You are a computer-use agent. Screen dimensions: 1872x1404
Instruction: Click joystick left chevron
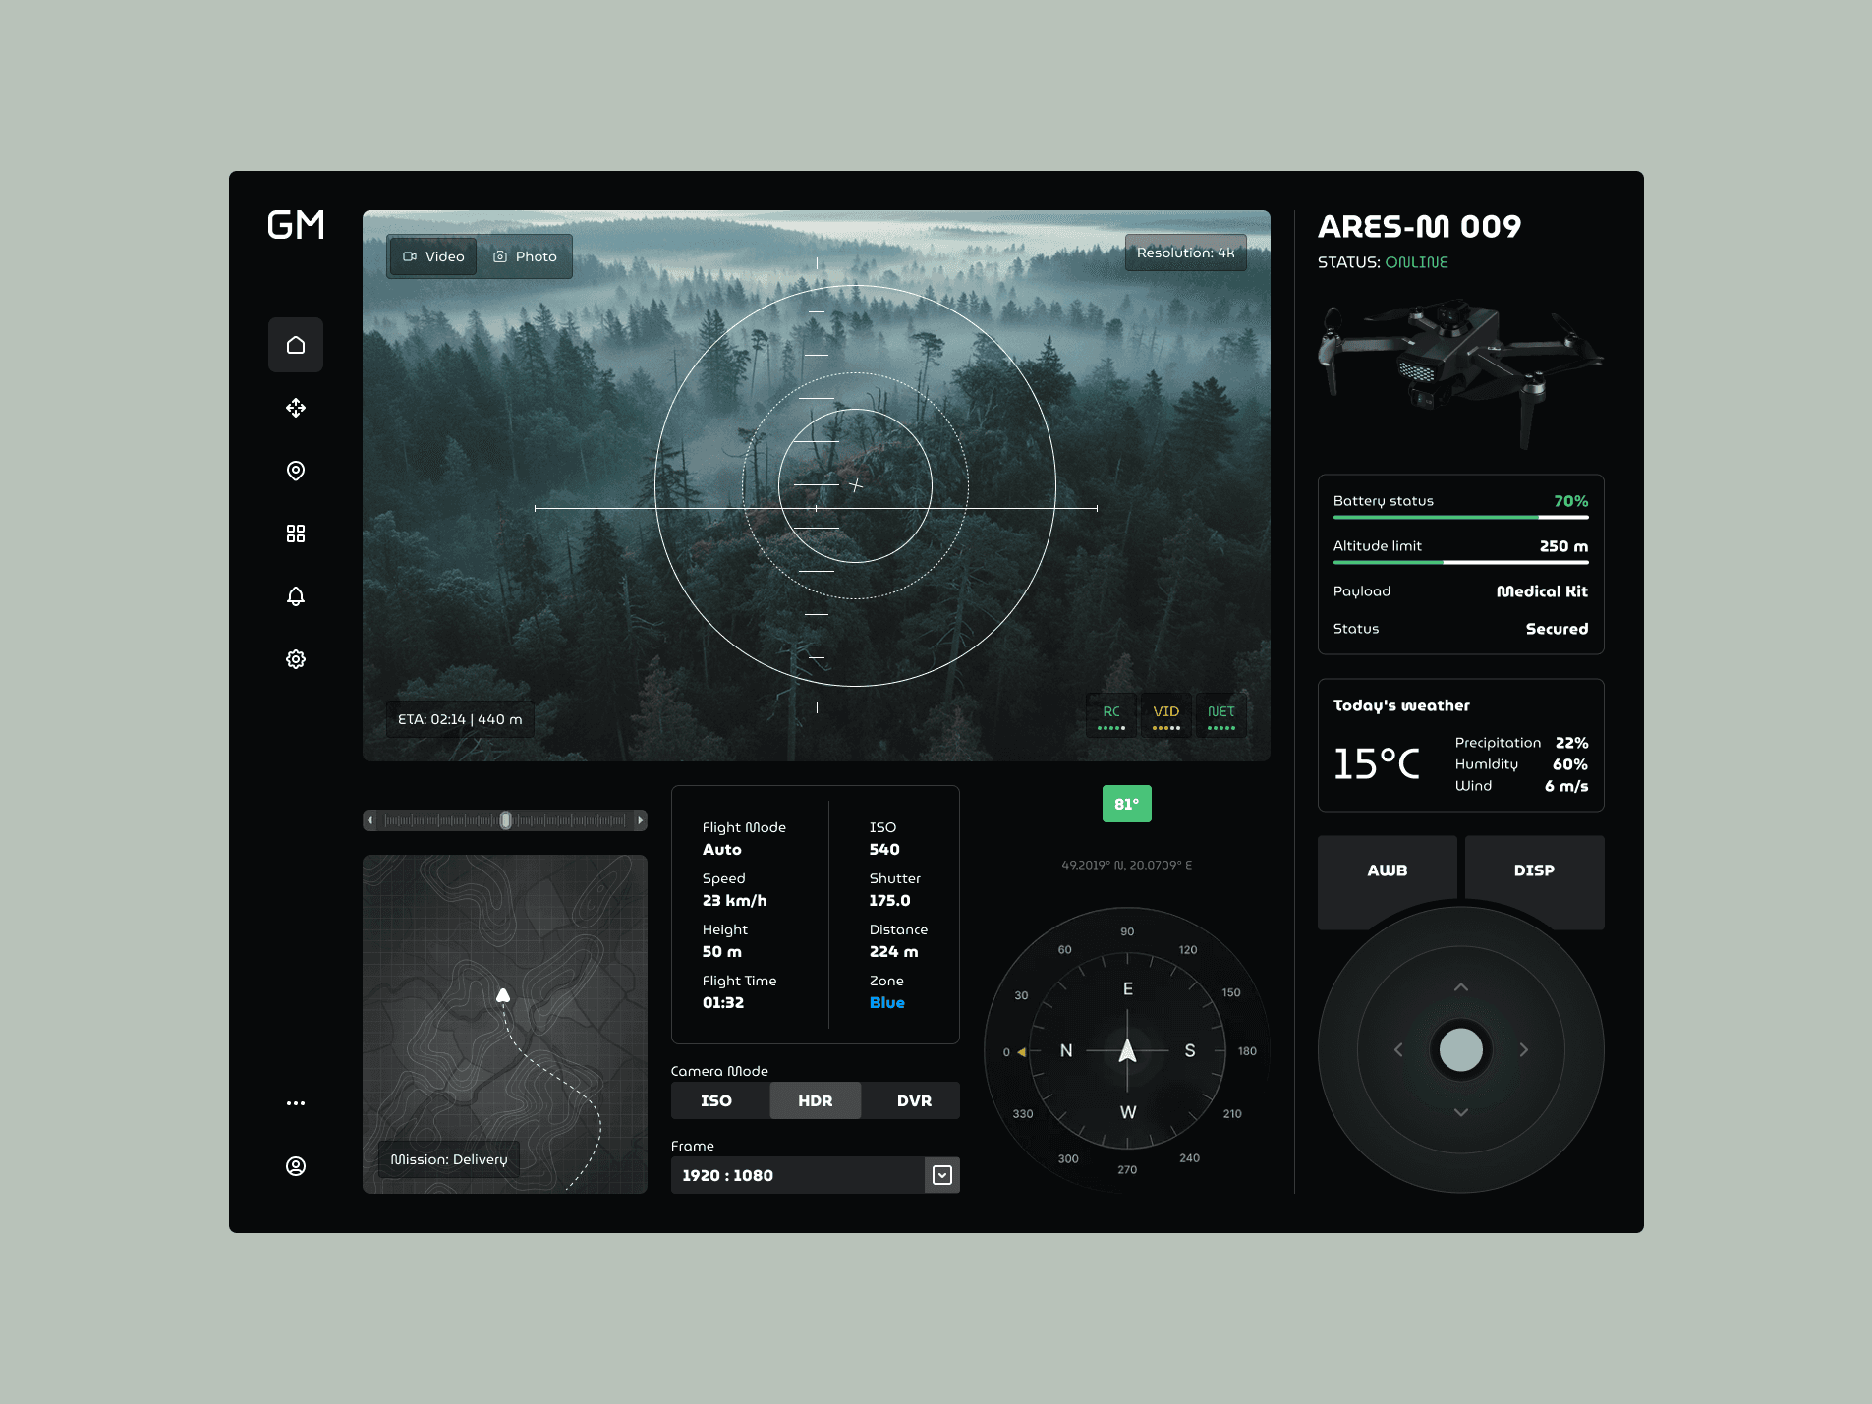click(x=1398, y=1050)
